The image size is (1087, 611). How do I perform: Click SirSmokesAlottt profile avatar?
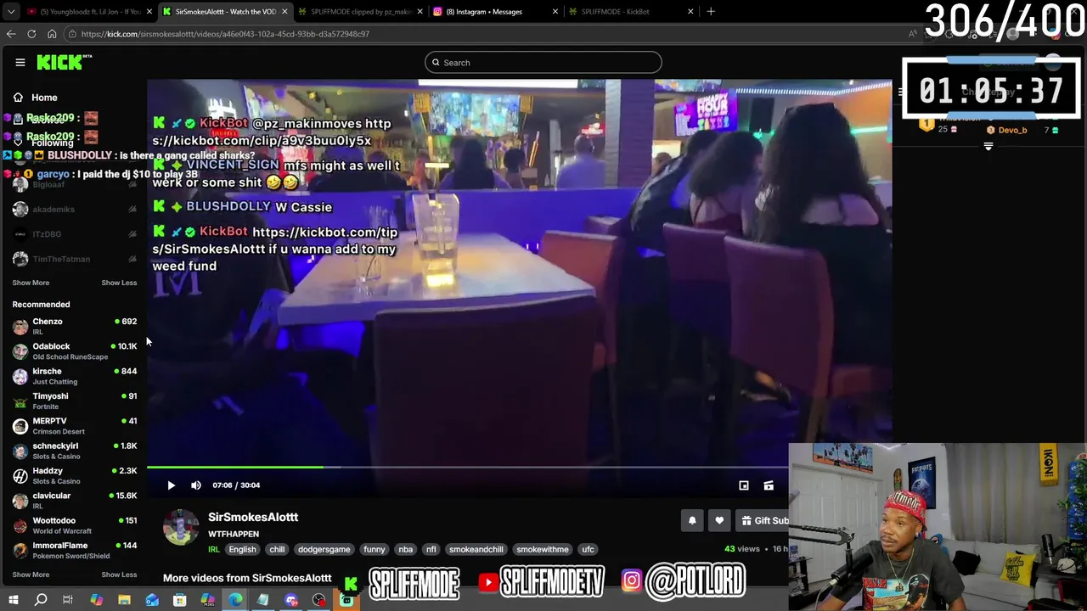[181, 527]
